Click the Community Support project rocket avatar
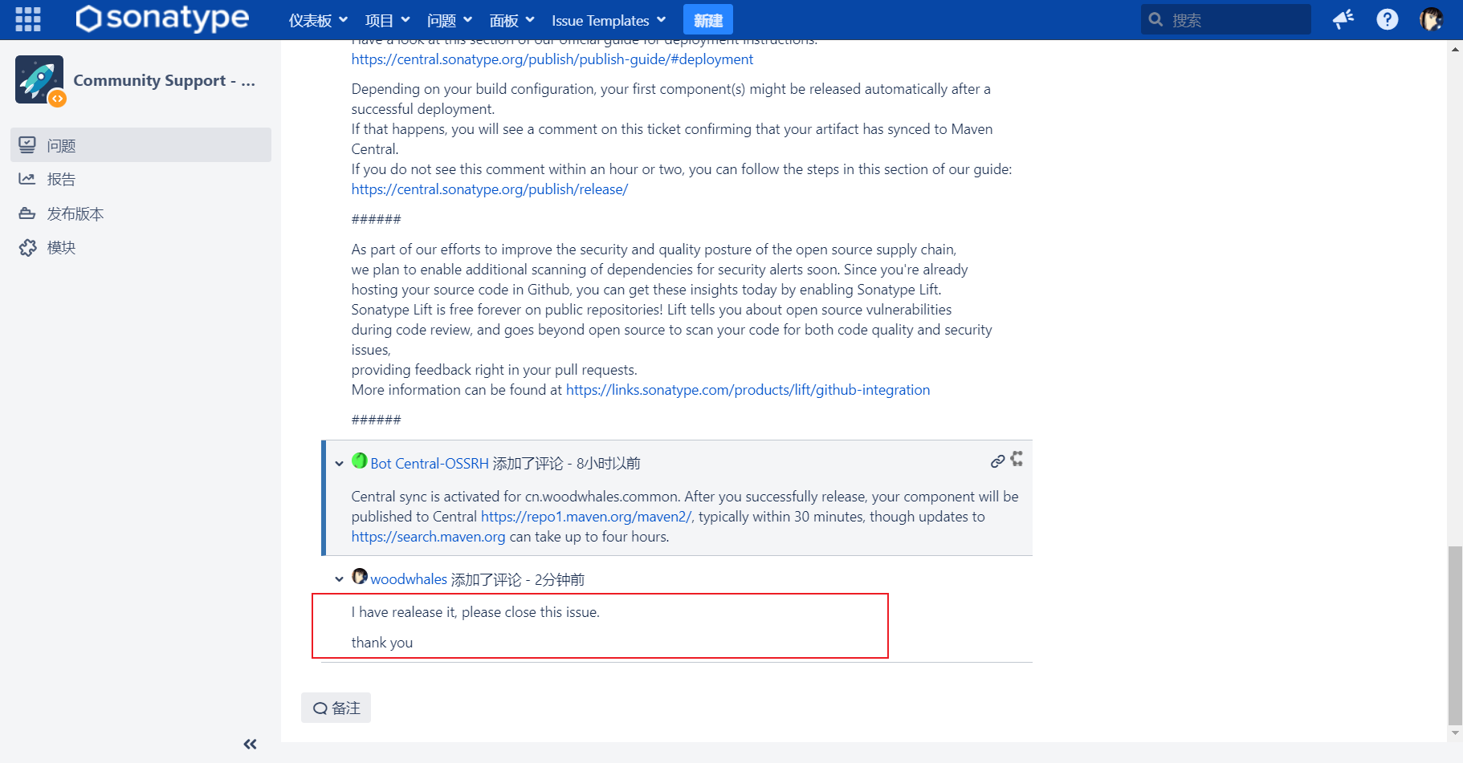The width and height of the screenshot is (1463, 763). pos(39,79)
